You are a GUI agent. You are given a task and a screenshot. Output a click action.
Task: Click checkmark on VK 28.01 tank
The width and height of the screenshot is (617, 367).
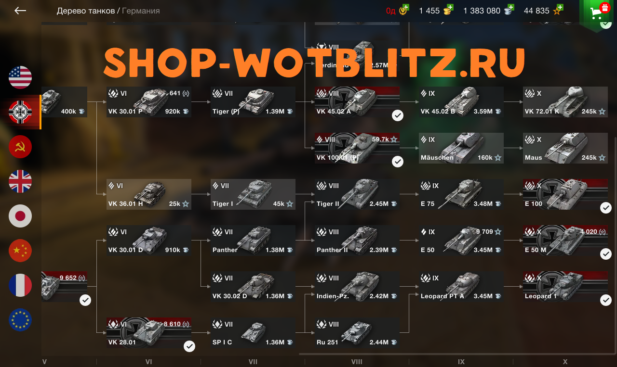click(189, 346)
